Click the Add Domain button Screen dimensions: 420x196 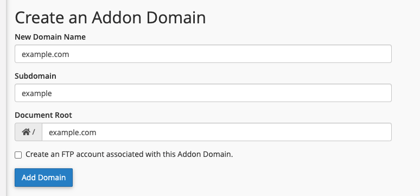pos(43,178)
